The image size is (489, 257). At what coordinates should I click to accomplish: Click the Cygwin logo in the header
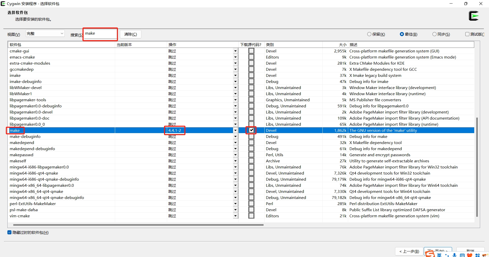coord(474,16)
